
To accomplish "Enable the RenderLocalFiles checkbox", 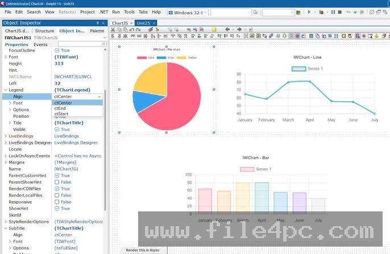I will 57,195.
